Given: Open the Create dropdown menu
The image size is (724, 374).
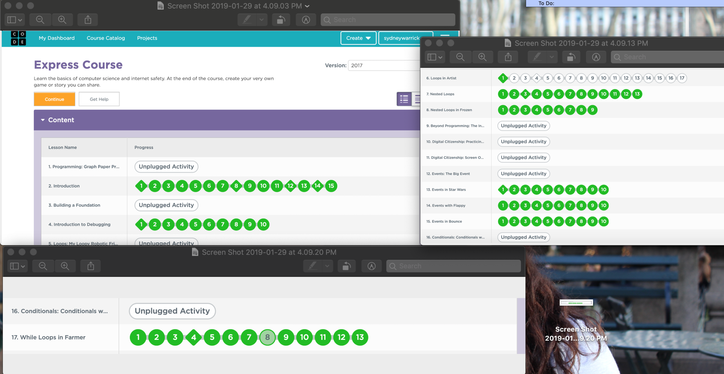Looking at the screenshot, I should coord(358,38).
